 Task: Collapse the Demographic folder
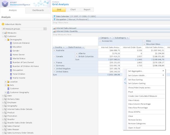point(5,40)
